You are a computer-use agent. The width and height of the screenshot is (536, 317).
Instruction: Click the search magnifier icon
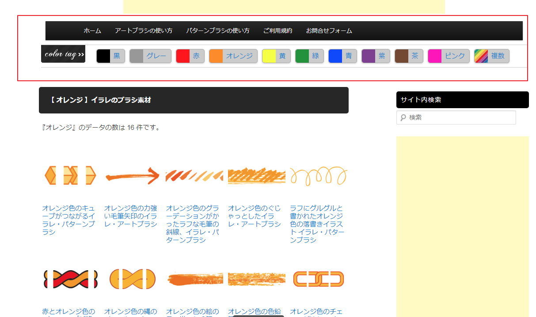pyautogui.click(x=403, y=117)
